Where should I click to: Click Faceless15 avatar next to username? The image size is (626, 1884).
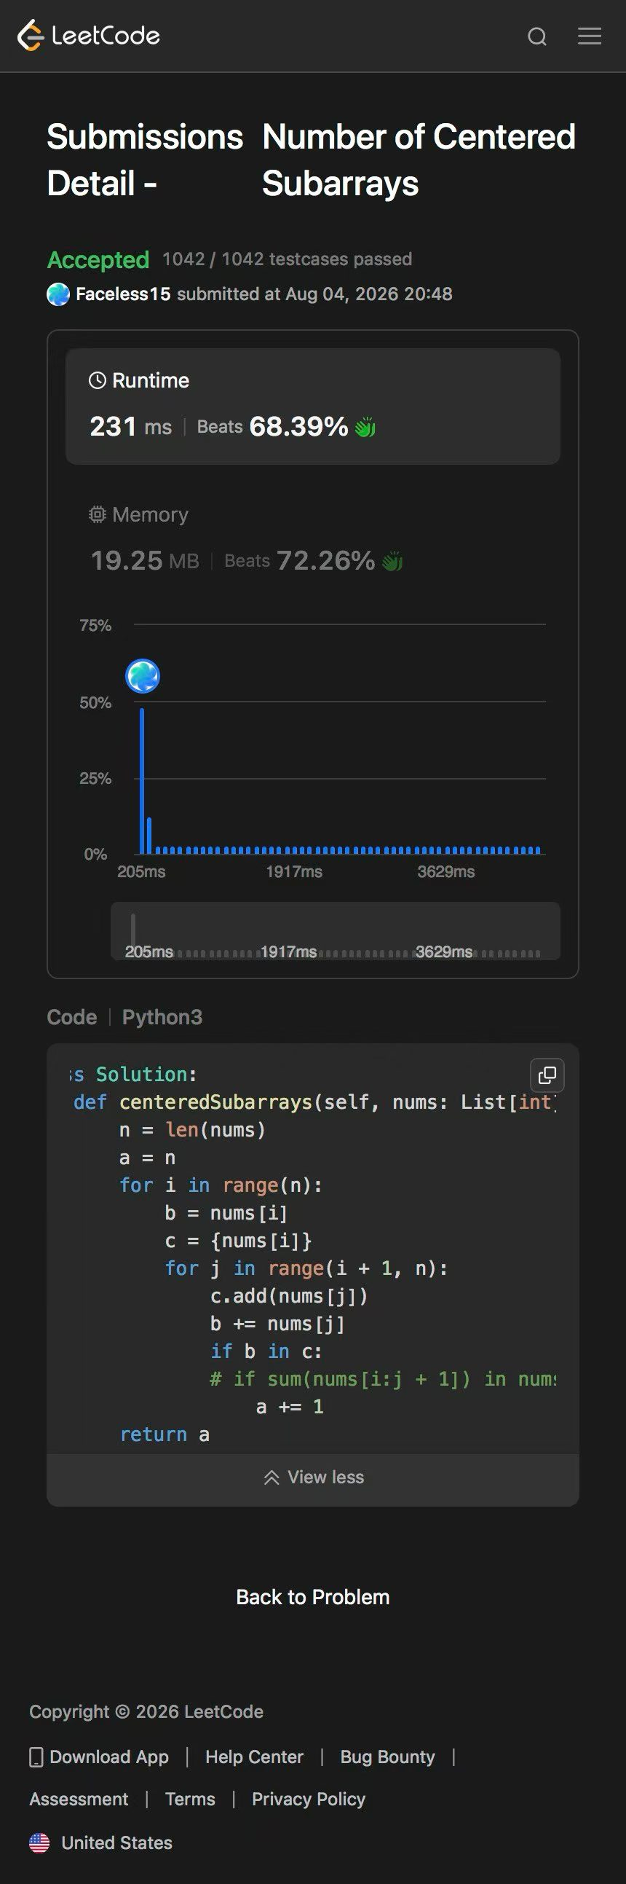(58, 294)
